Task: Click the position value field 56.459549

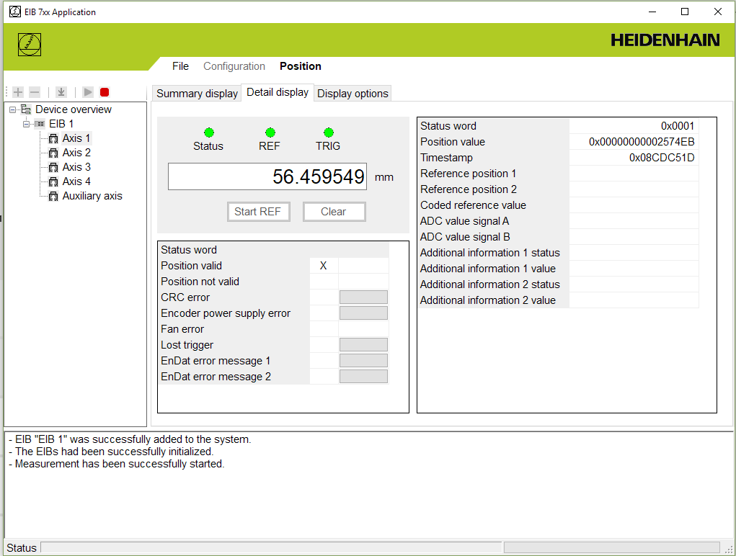Action: click(x=267, y=176)
